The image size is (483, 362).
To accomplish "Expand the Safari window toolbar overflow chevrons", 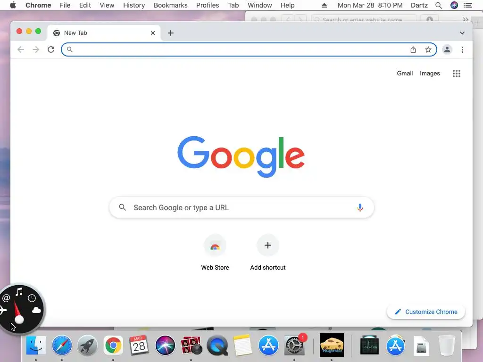I will click(465, 19).
